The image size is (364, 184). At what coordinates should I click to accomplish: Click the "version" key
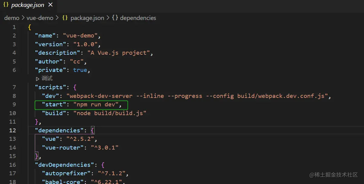pyautogui.click(x=50, y=44)
